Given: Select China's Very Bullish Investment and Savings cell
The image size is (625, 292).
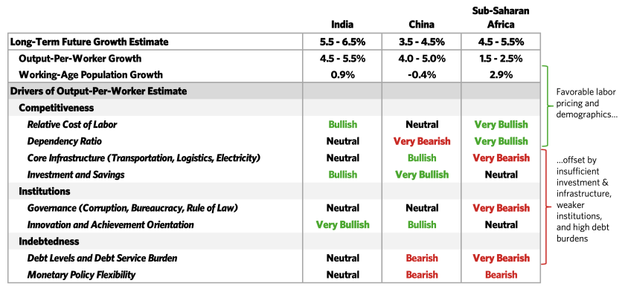Looking at the screenshot, I should click(x=422, y=175).
